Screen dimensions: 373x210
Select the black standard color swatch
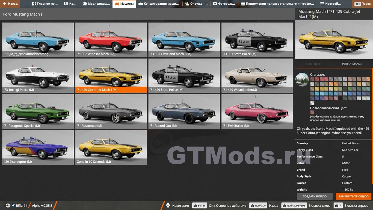340,98
